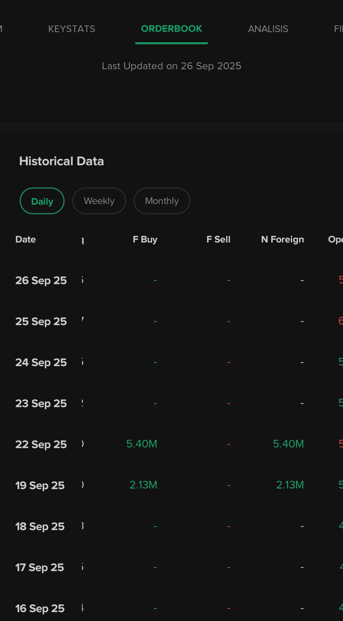Switch historical data to Weekly
This screenshot has width=343, height=621.
(99, 201)
